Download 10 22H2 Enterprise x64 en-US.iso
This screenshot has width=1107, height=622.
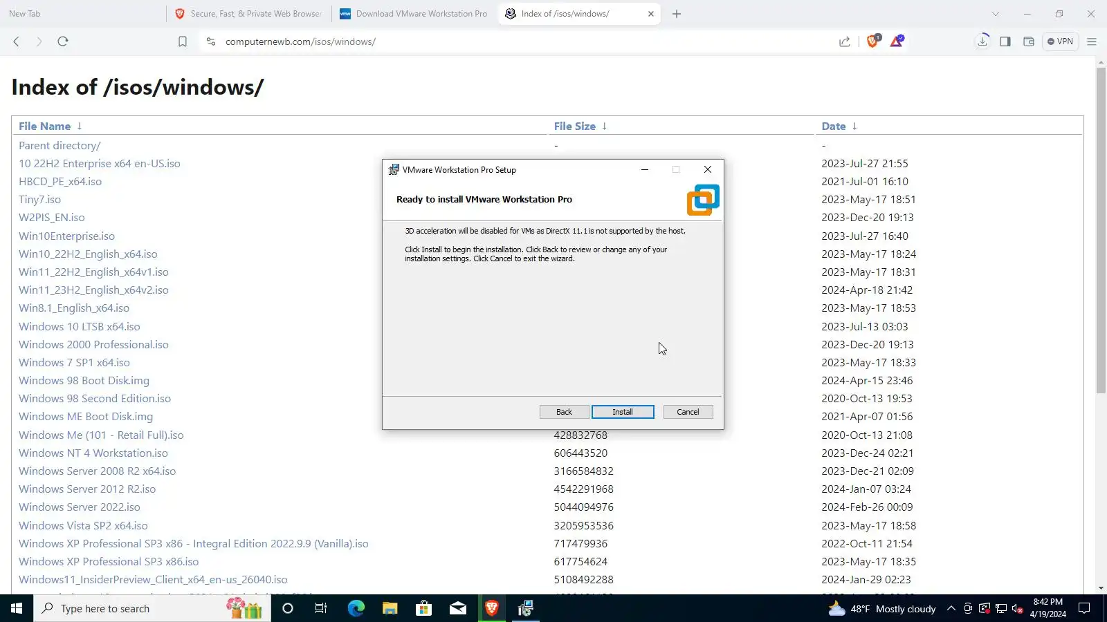(100, 164)
